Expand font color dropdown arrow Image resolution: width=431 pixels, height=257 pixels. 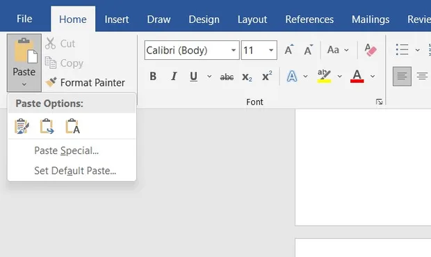373,77
